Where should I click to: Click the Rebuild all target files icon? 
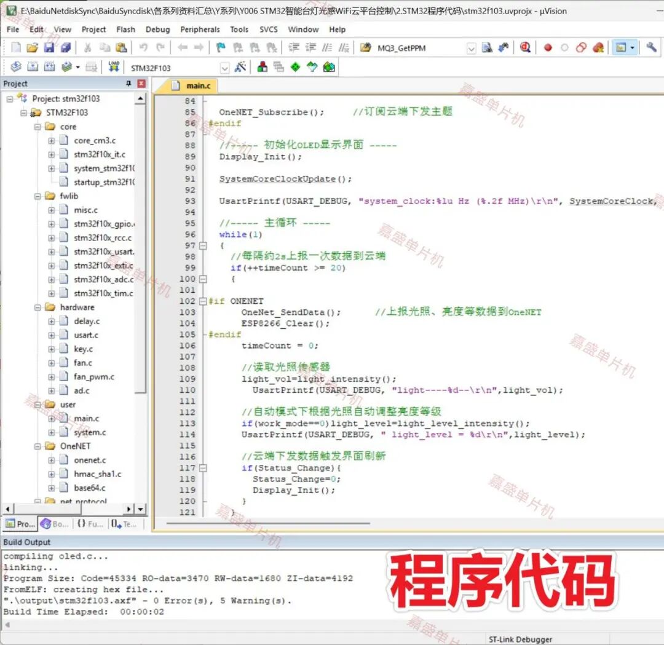(50, 67)
